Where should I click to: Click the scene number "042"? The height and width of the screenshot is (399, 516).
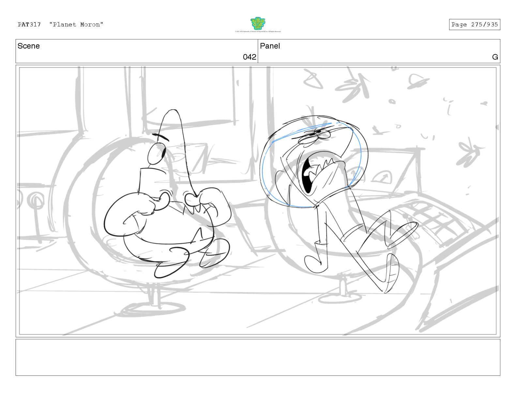click(x=250, y=57)
